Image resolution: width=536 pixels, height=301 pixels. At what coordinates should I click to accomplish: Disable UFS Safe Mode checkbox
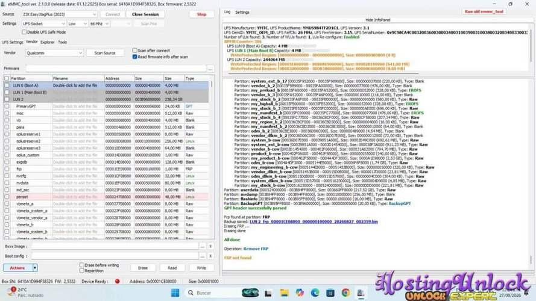tap(24, 32)
